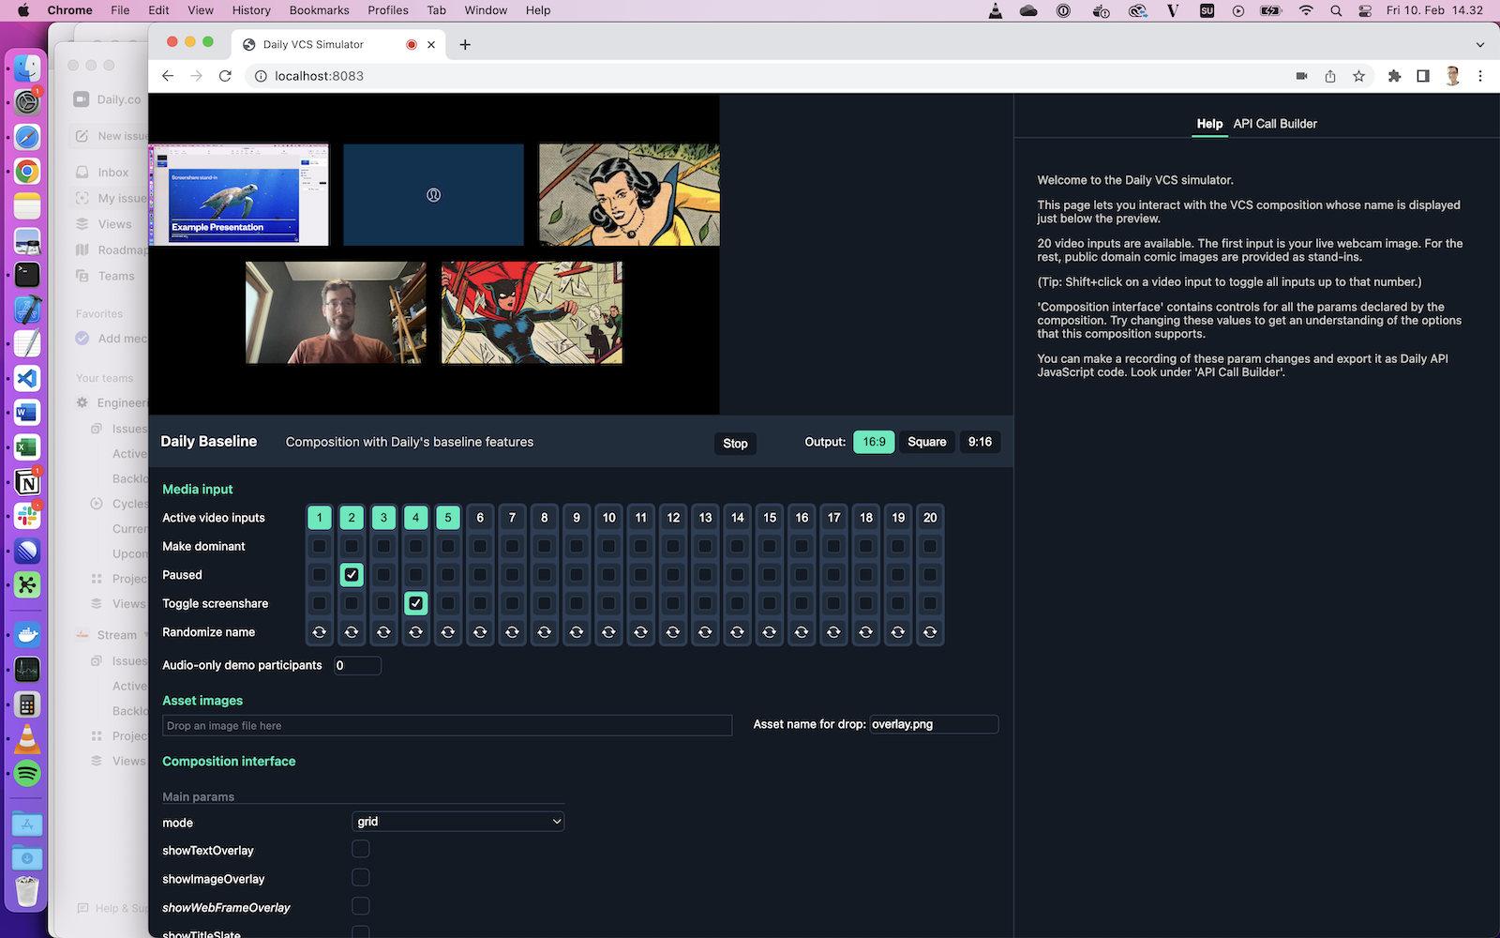
Task: Set output to 9:16
Action: pyautogui.click(x=980, y=442)
